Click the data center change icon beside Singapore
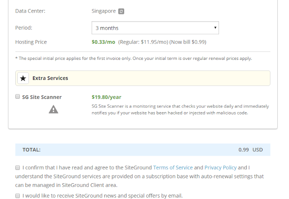 pos(121,11)
